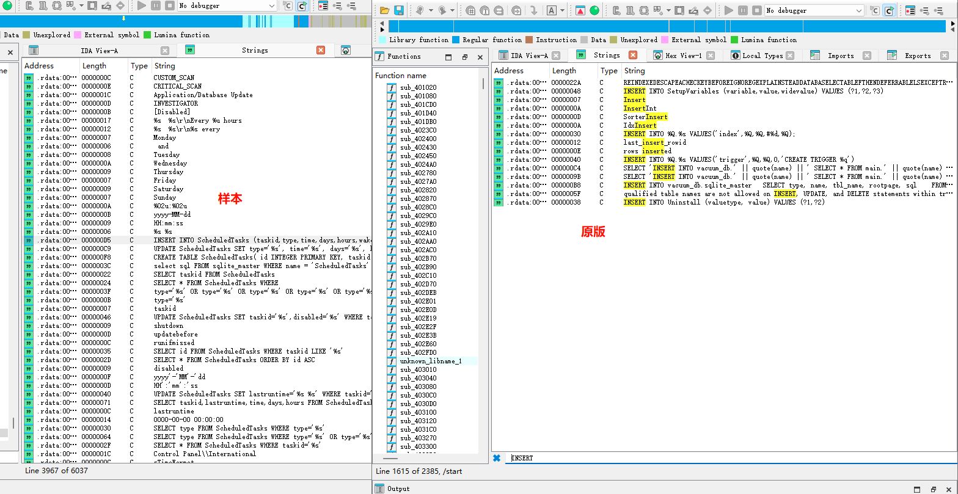The image size is (958, 494).
Task: Click the right window's blue navigation band
Action: pos(668,26)
